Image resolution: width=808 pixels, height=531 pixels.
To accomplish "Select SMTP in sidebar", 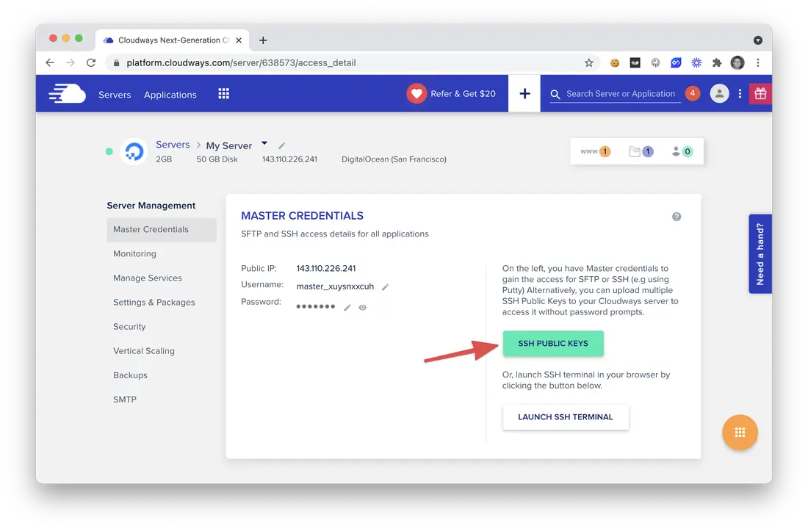I will [125, 400].
